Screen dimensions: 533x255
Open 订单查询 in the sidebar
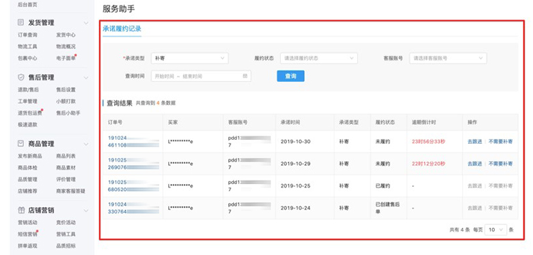click(x=27, y=35)
